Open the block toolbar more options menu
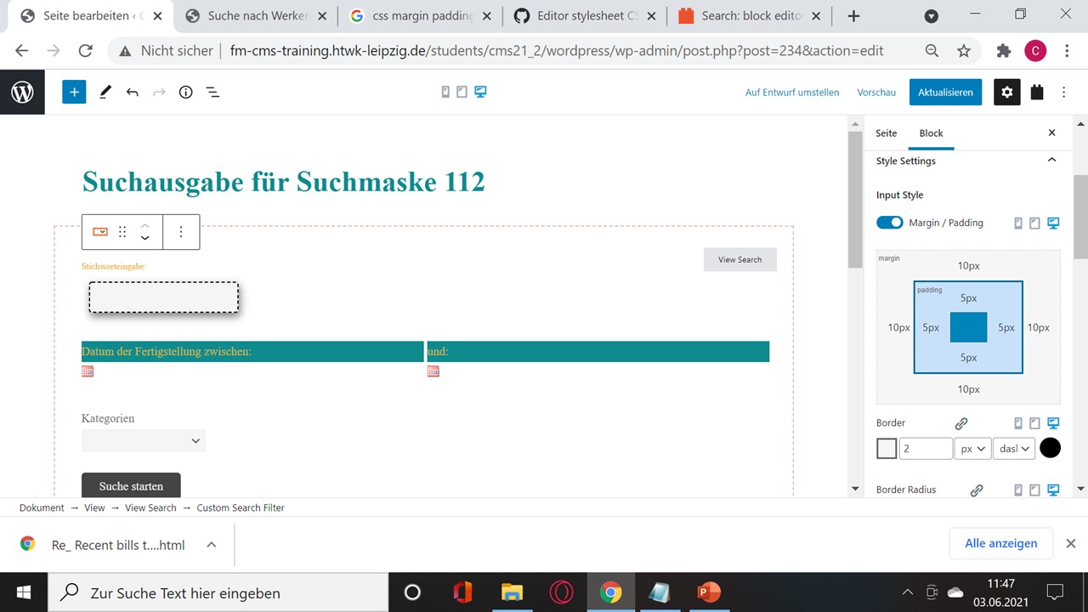This screenshot has height=612, width=1088. click(181, 232)
